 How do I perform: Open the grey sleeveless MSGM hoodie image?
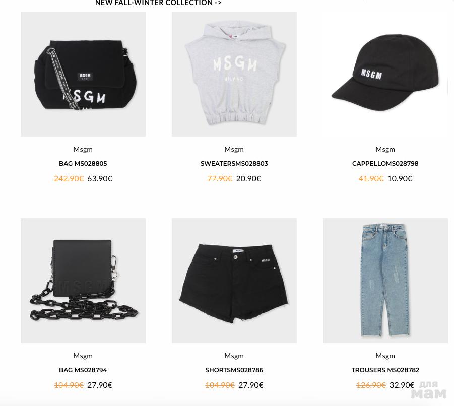[234, 74]
